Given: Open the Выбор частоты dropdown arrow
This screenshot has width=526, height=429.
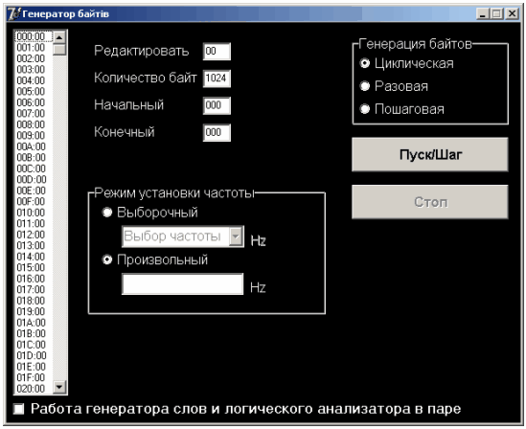Looking at the screenshot, I should (x=236, y=237).
